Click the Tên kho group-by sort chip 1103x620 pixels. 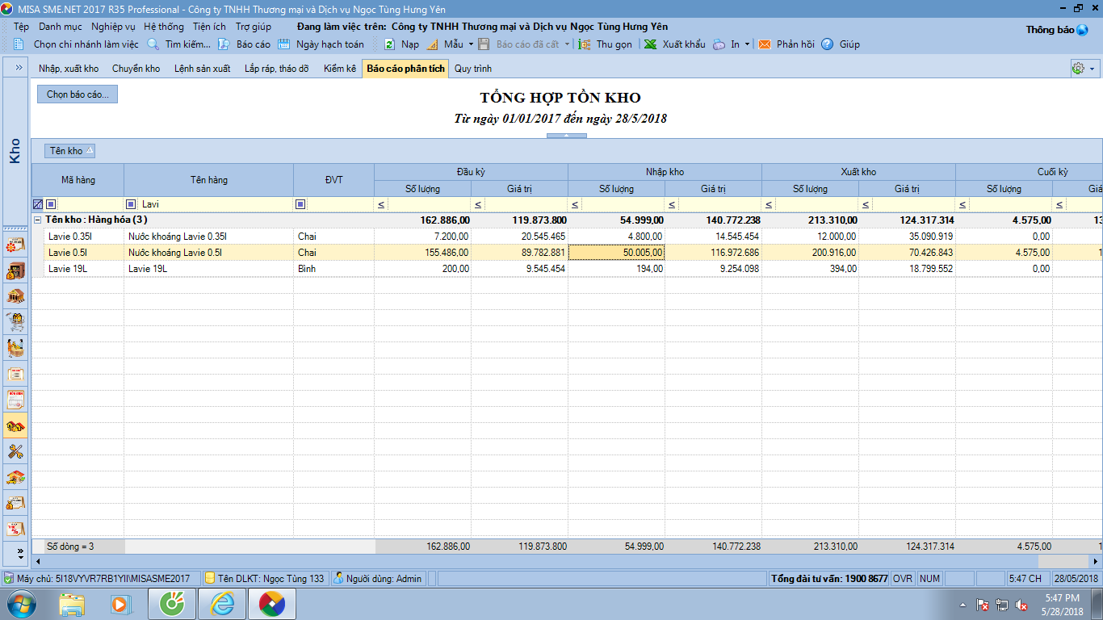[71, 151]
